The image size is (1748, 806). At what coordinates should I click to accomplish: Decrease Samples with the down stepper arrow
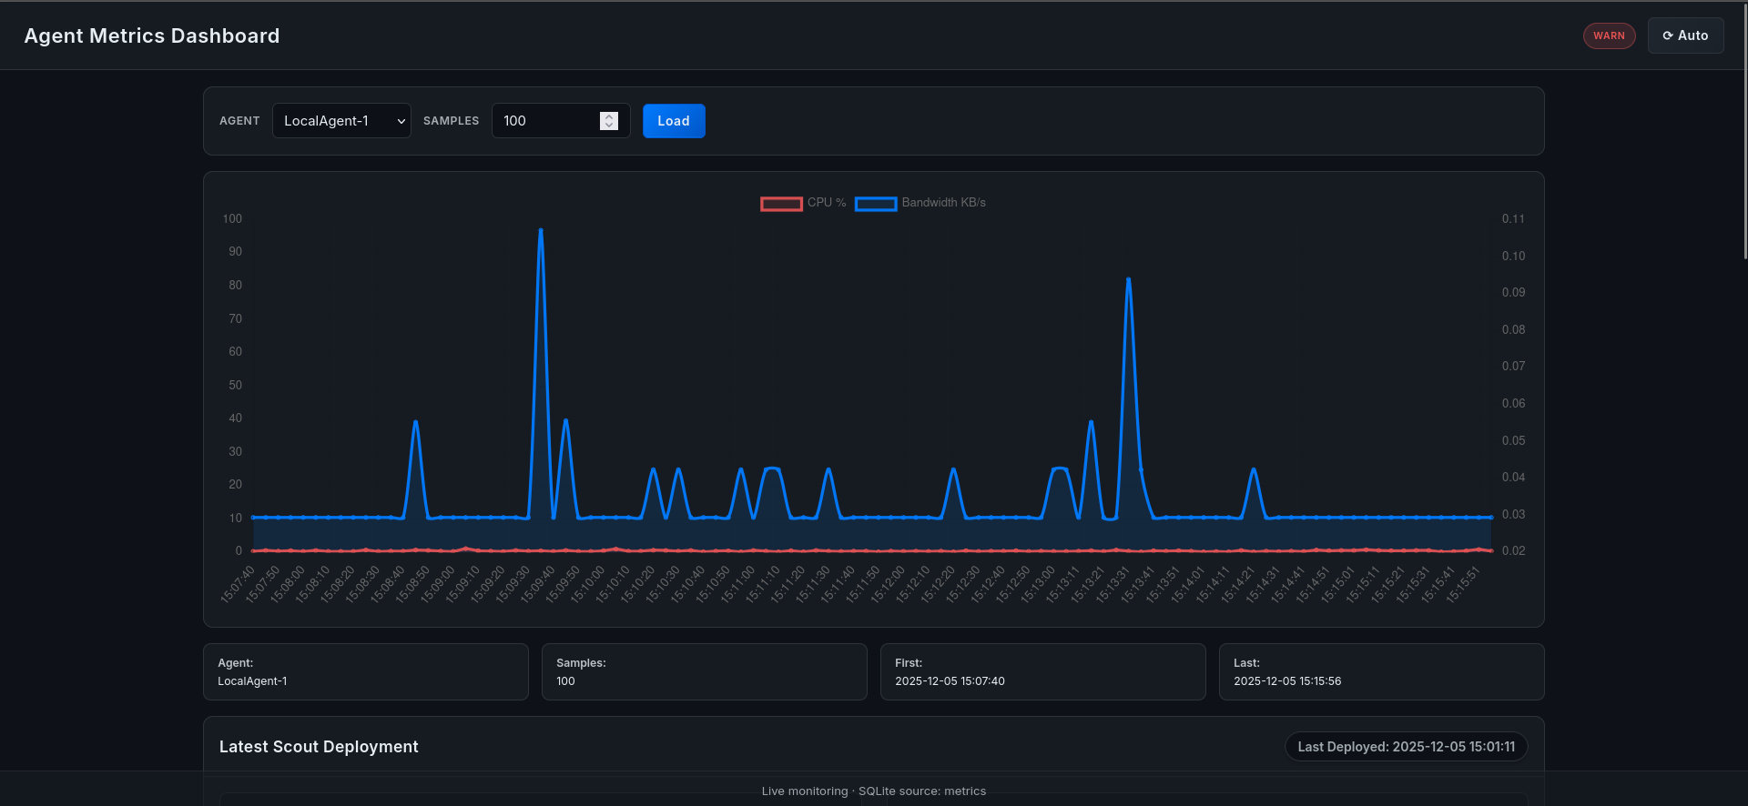pos(609,126)
